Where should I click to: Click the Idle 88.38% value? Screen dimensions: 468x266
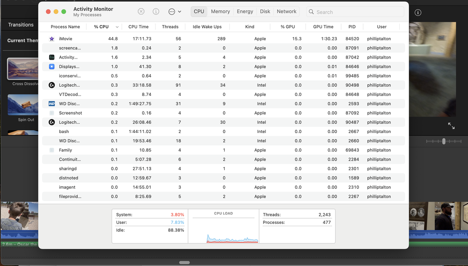[x=176, y=230]
